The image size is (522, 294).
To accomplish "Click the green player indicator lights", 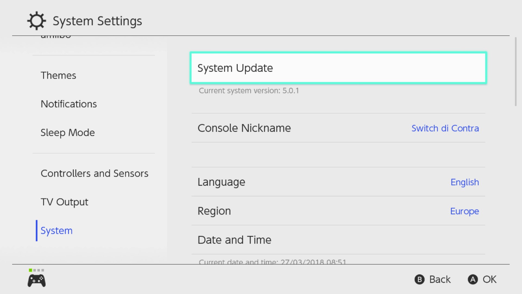I will click(x=36, y=270).
